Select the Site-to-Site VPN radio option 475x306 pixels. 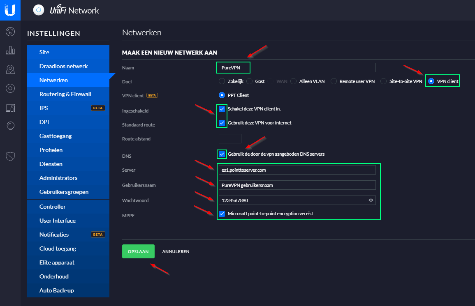pyautogui.click(x=383, y=81)
